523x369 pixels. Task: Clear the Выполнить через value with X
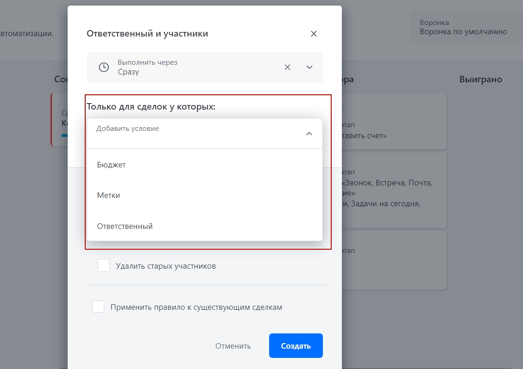click(x=287, y=67)
